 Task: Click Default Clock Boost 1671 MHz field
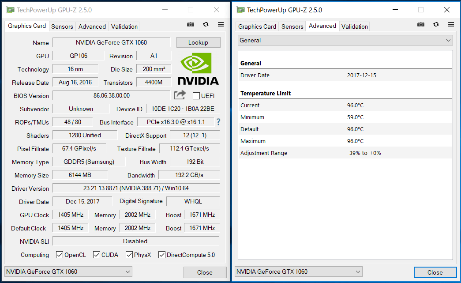point(202,228)
